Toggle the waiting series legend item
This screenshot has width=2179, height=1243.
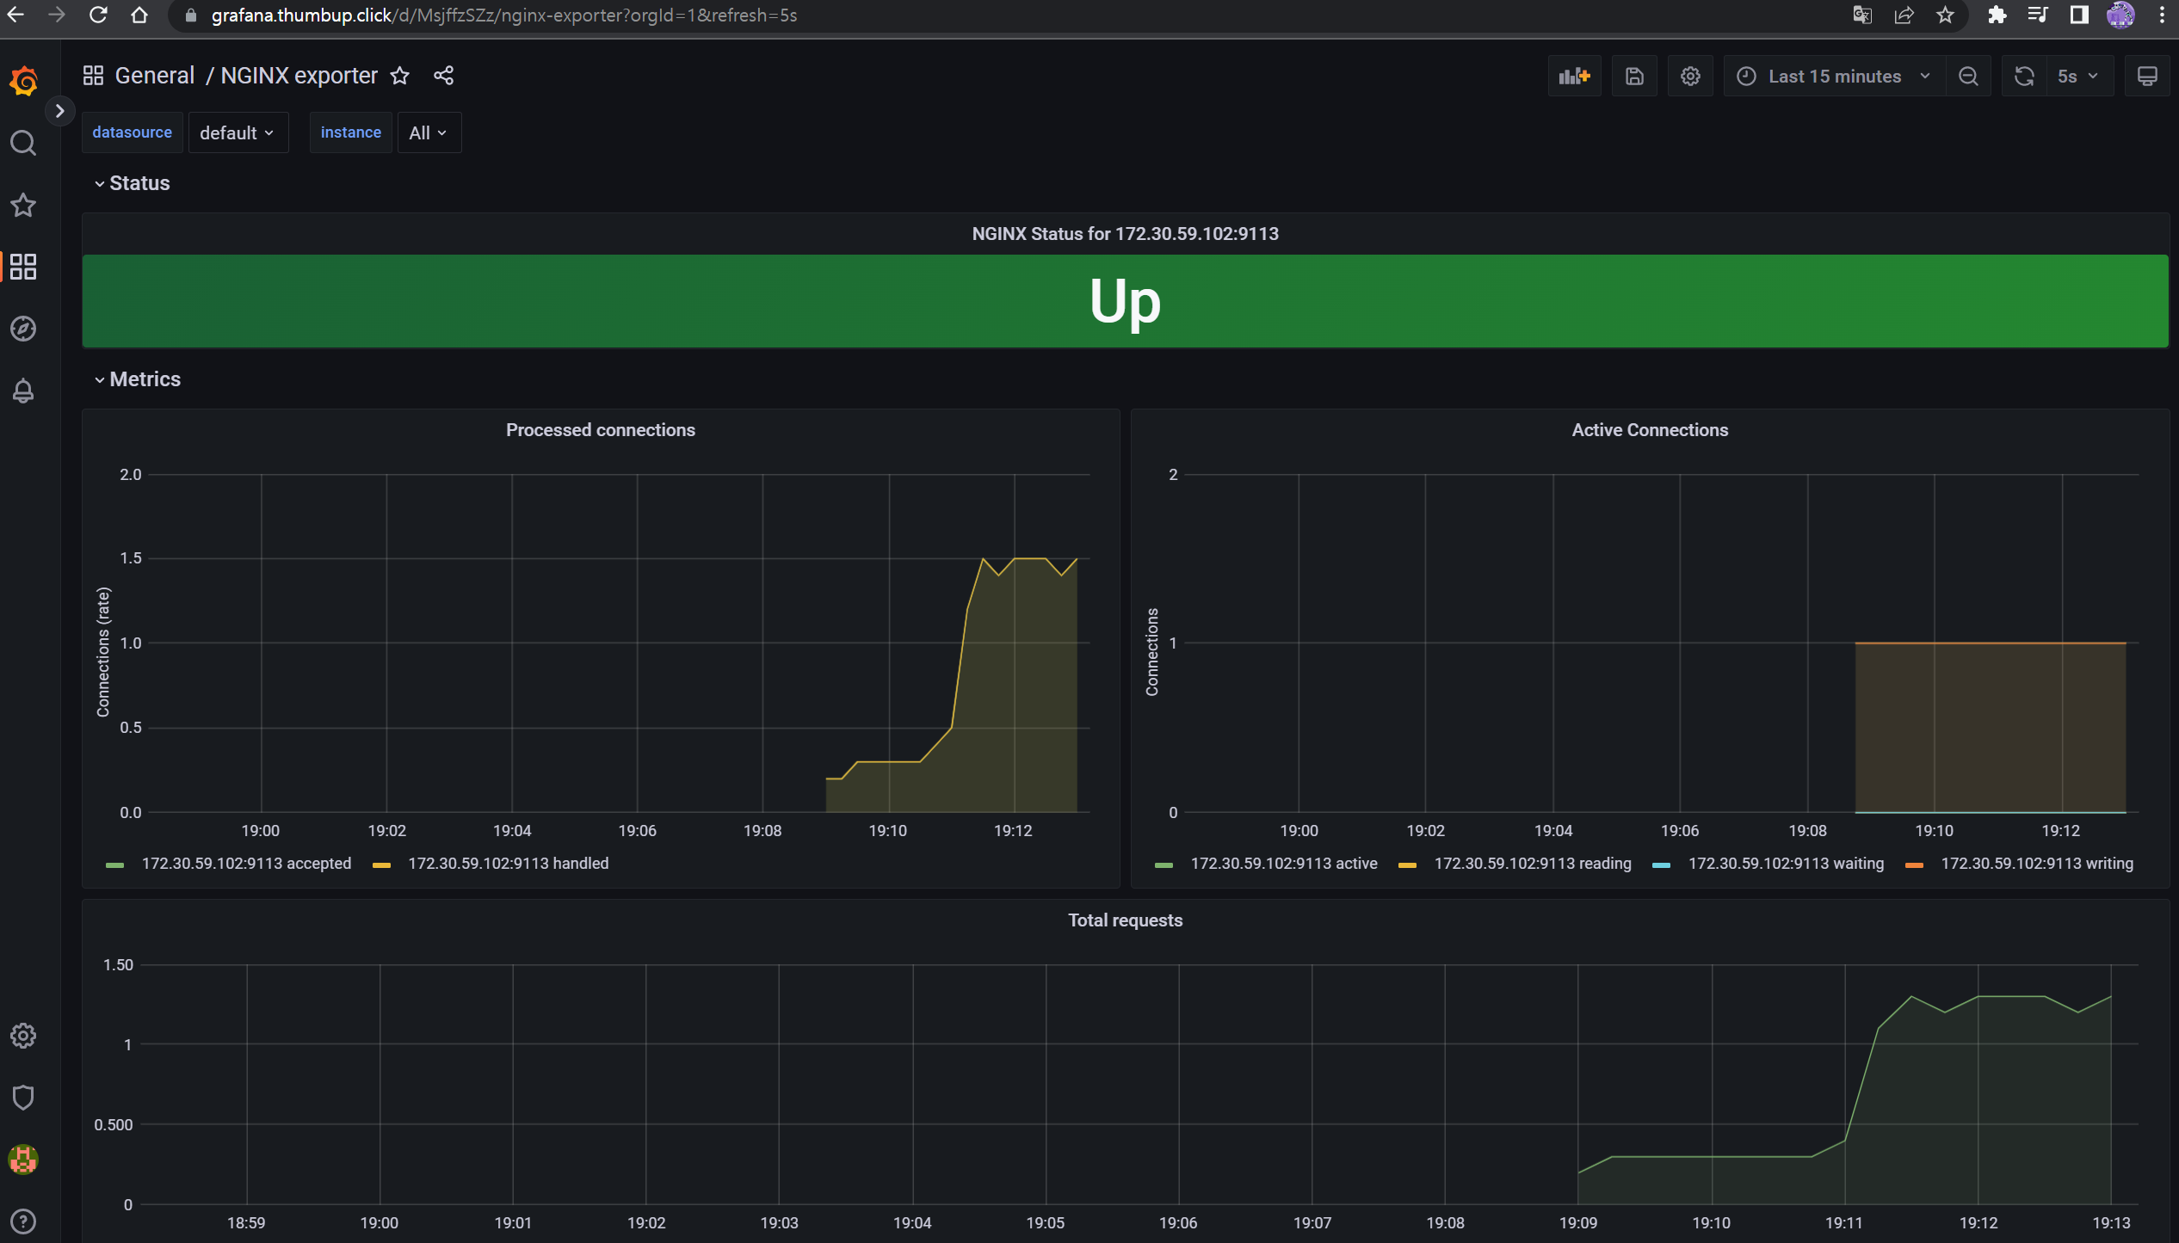tap(1786, 864)
